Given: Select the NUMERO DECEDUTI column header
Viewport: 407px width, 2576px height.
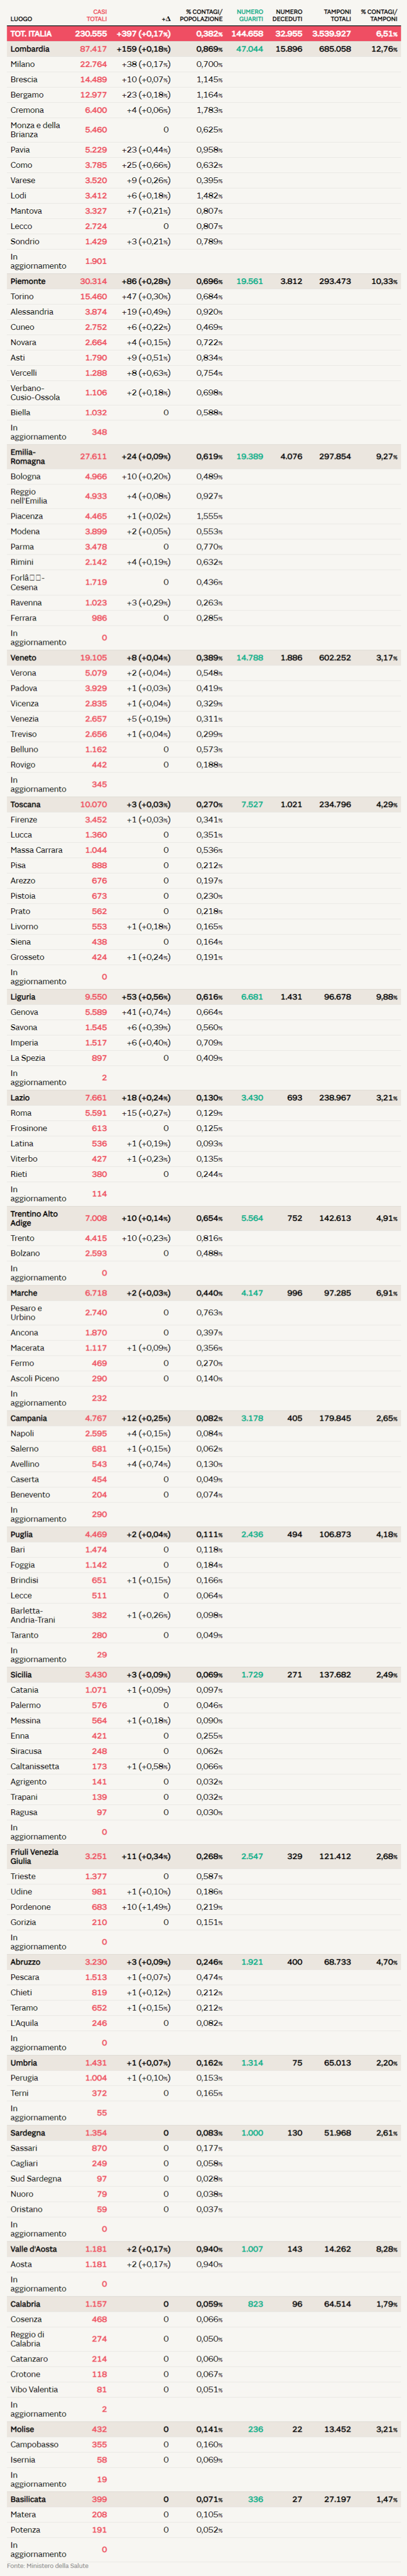Looking at the screenshot, I should click(288, 15).
